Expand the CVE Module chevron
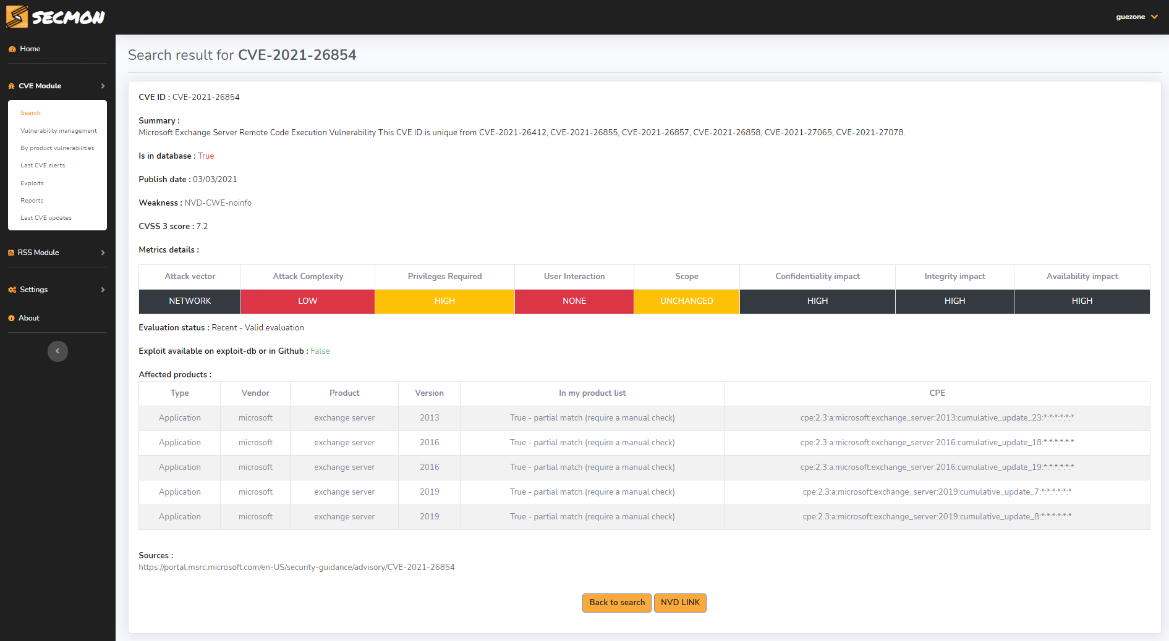1169x641 pixels. point(103,86)
